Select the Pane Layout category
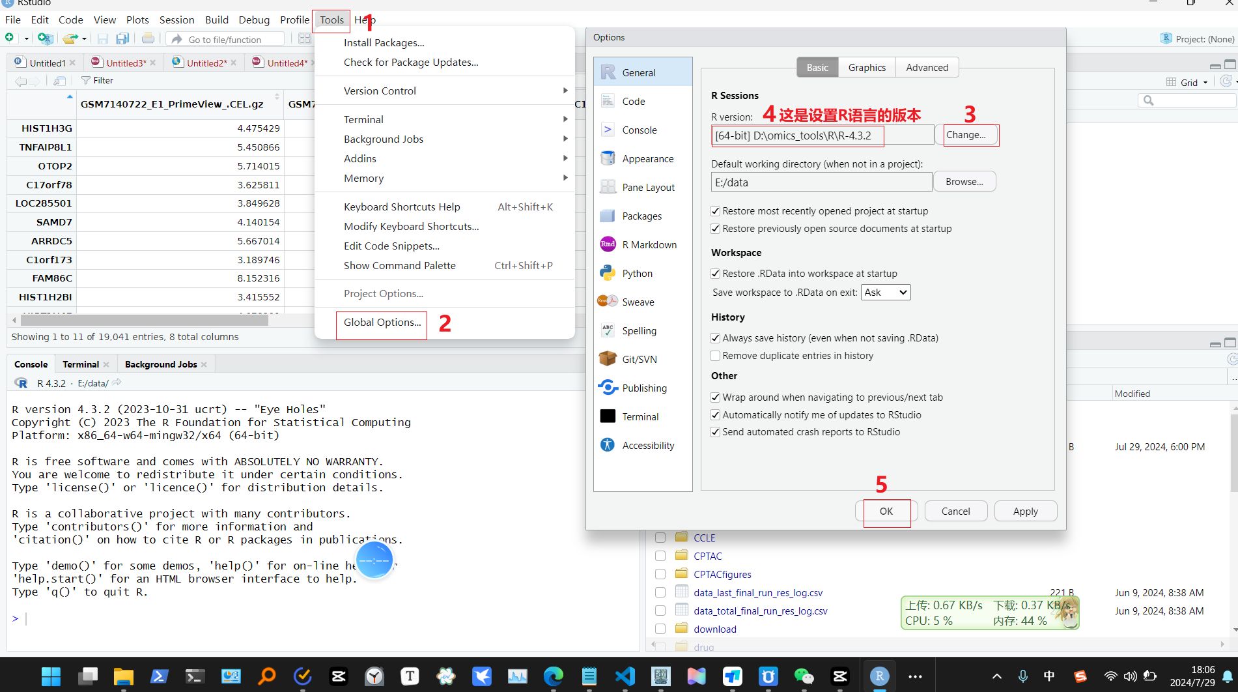Screen dimensions: 1238x692 coord(642,187)
